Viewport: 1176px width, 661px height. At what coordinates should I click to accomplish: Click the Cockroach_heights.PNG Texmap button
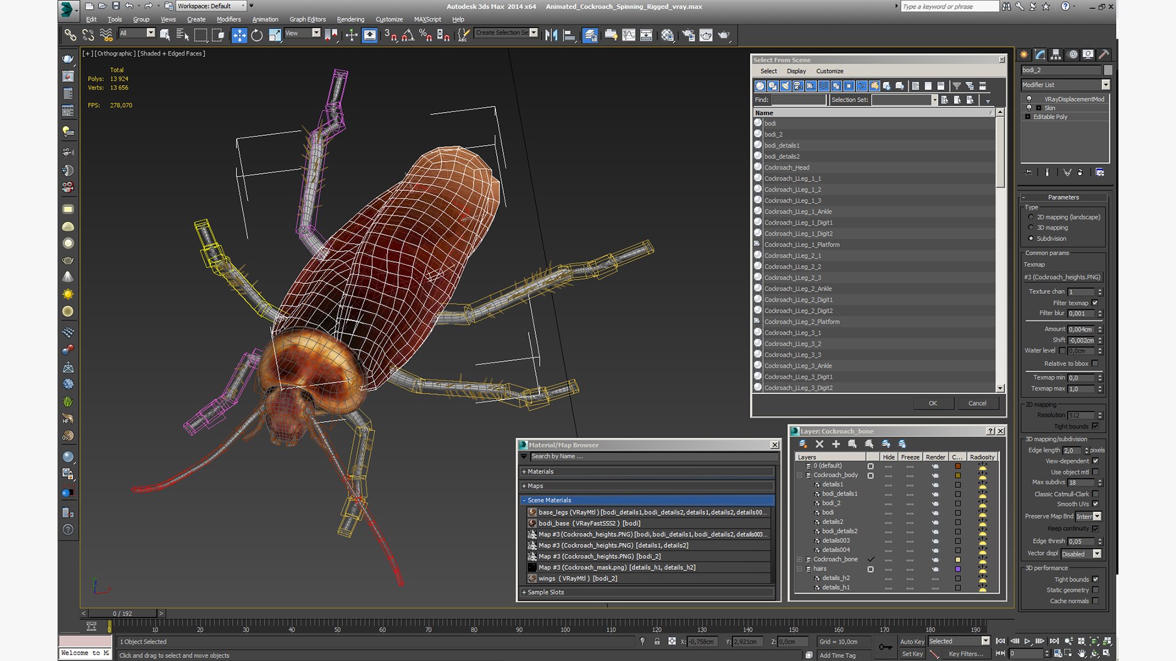[x=1063, y=277]
